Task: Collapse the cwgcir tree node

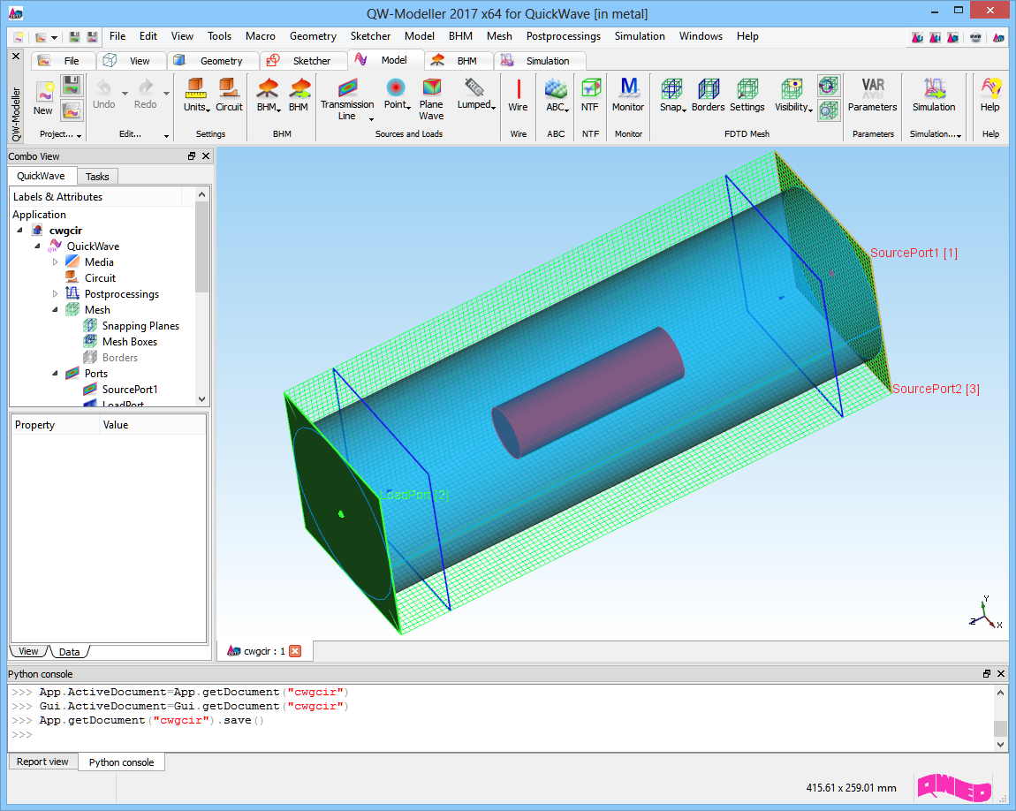Action: 19,230
